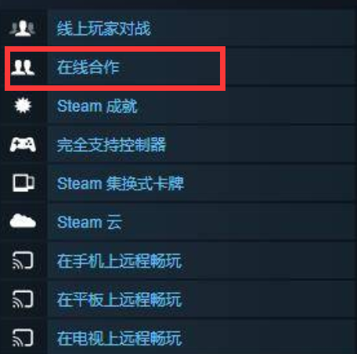
Task: Click the Steam trading cards icon
Action: click(x=23, y=182)
